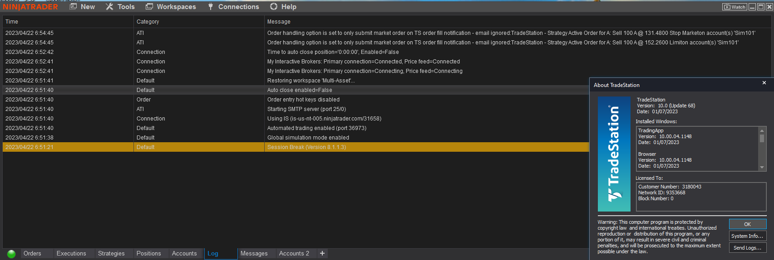Close the About TradeStation dialog
The image size is (774, 260).
pyautogui.click(x=764, y=83)
